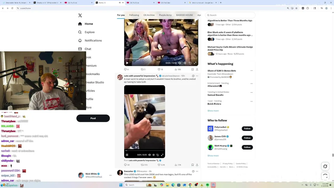Like the top video post with 18 likes
Image resolution: width=334 pixels, height=188 pixels.
[x=160, y=69]
